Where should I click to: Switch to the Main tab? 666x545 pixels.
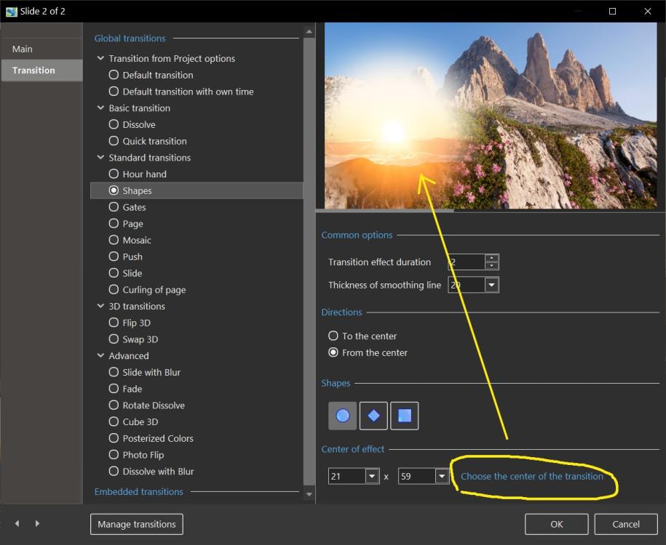click(23, 49)
